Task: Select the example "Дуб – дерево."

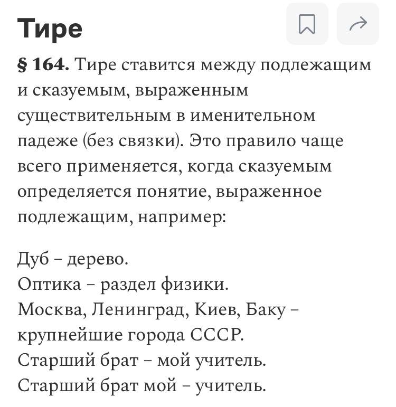Action: click(x=73, y=259)
